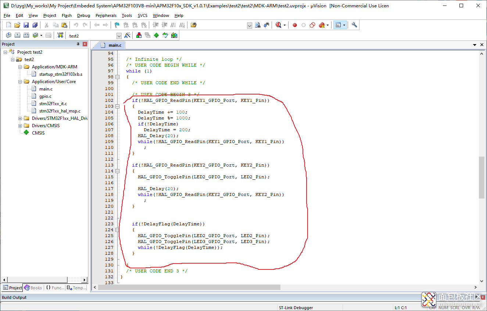The height and width of the screenshot is (311, 487).
Task: Comment out selection with the comment icon
Action: [173, 25]
